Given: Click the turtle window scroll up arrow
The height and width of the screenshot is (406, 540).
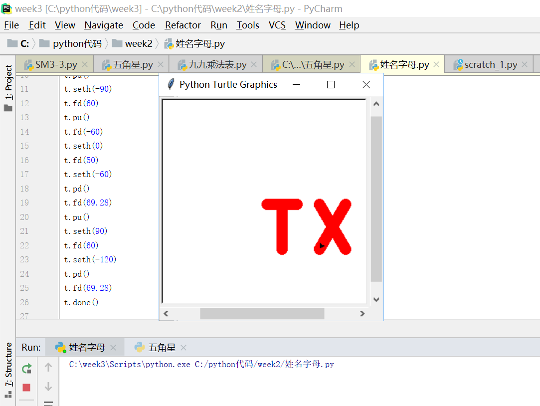Looking at the screenshot, I should (x=376, y=104).
